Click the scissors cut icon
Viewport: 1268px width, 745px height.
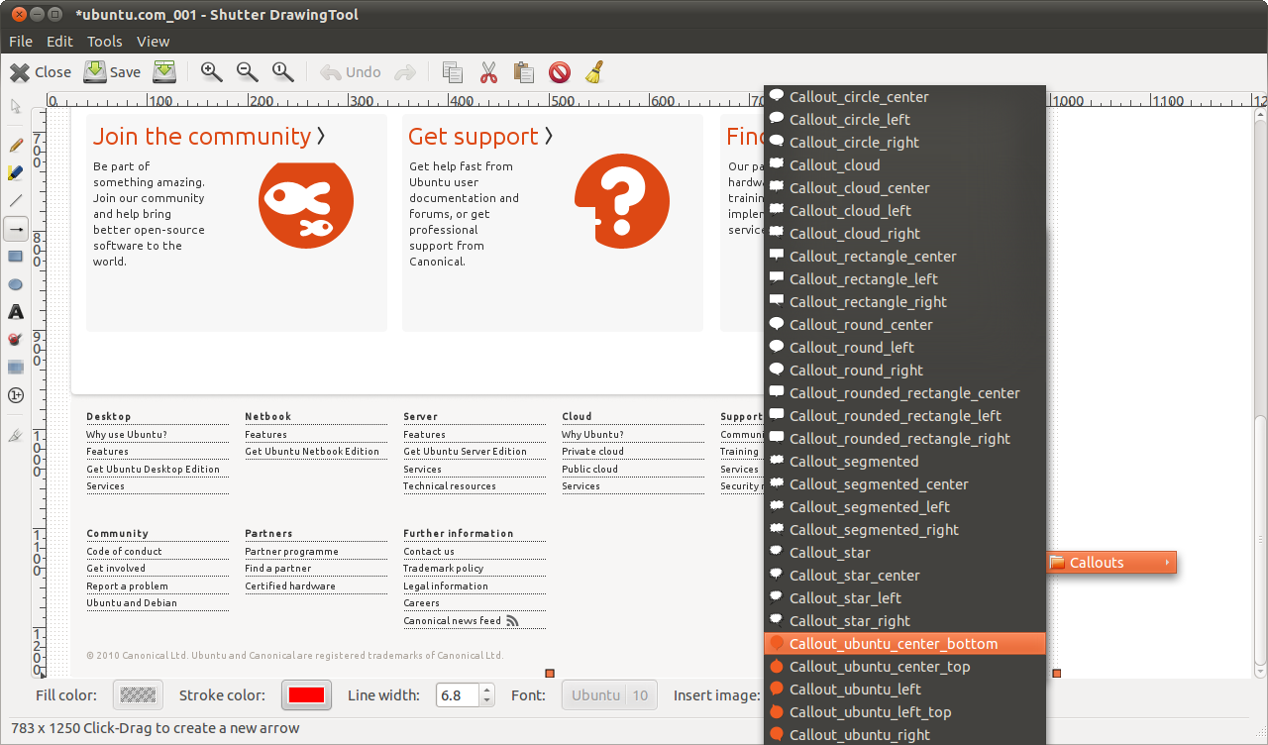[x=488, y=71]
